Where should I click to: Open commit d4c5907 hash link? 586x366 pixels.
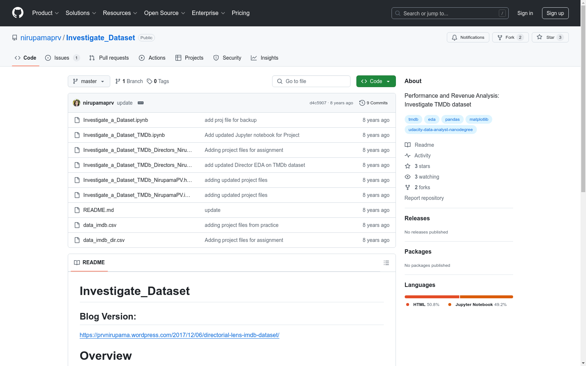point(318,103)
